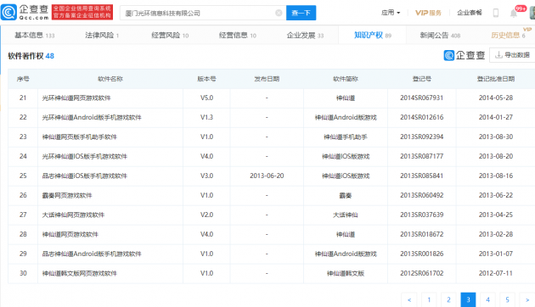Screen dimensions: 535x307
Task: Click version V5.0 in row 21
Action: 206,98
